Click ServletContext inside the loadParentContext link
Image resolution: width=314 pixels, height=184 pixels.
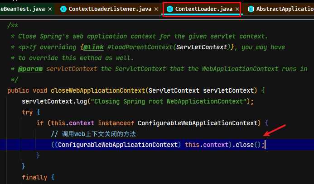[x=202, y=47]
